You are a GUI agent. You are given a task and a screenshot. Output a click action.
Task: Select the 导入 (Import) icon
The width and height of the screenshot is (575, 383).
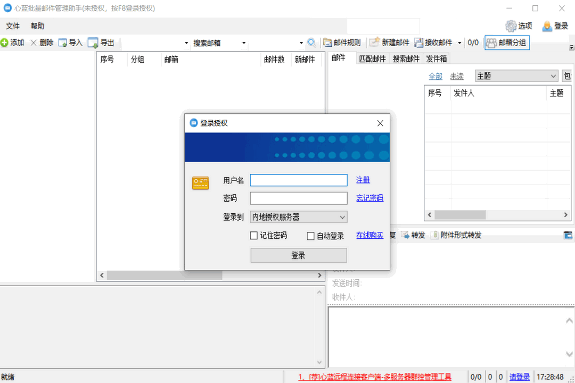pos(61,43)
